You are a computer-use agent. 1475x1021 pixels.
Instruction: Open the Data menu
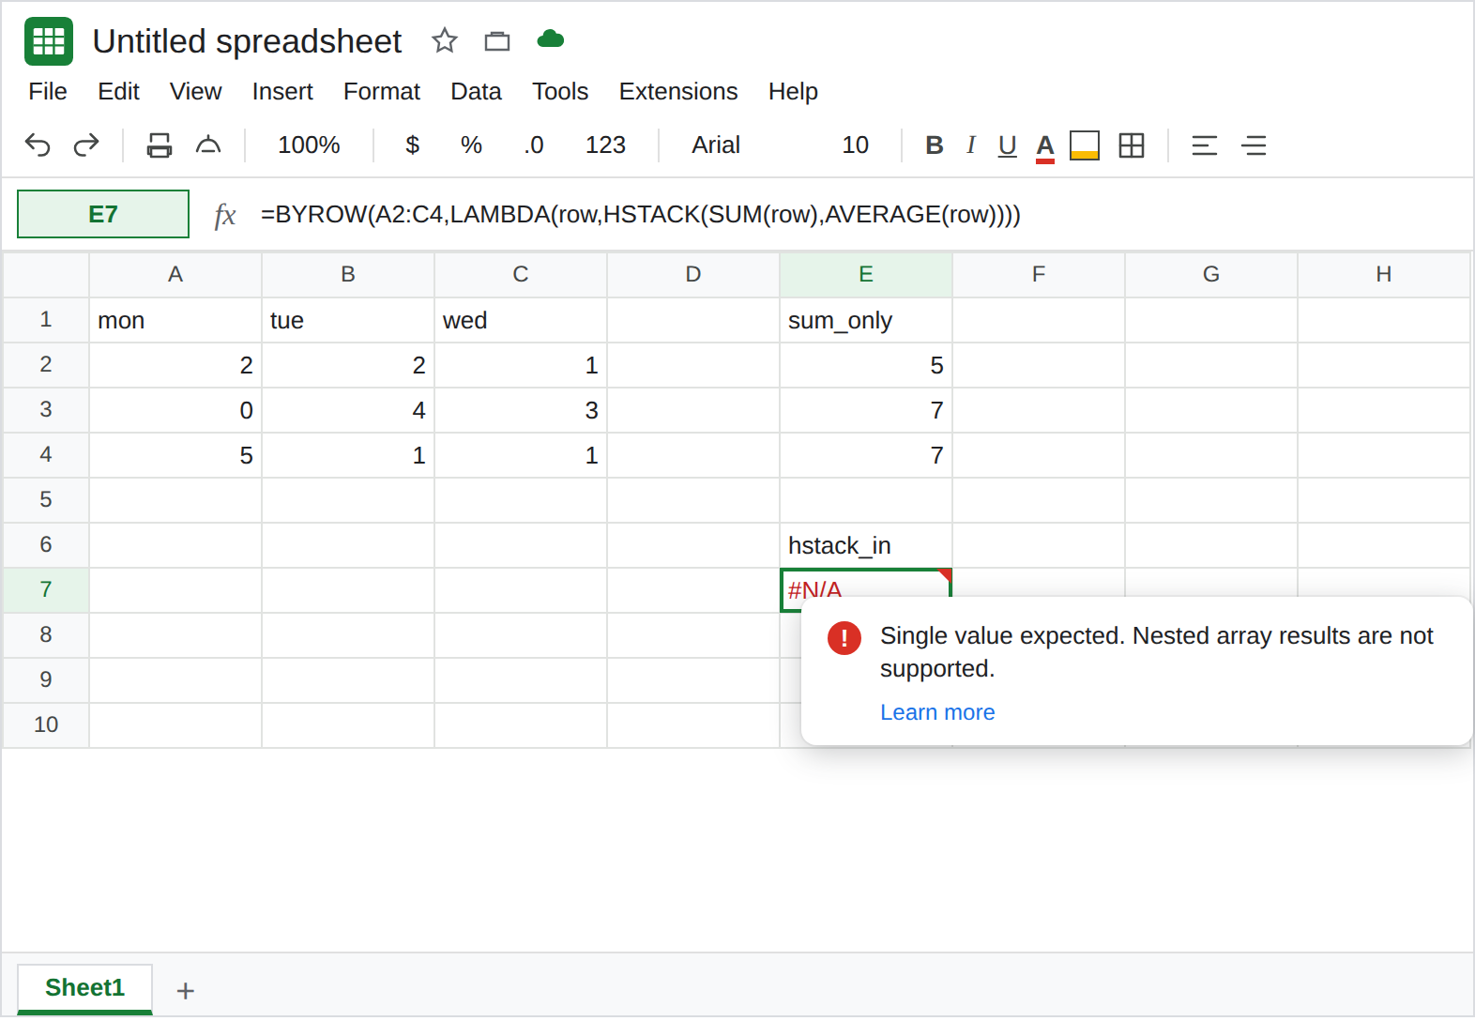[x=476, y=91]
